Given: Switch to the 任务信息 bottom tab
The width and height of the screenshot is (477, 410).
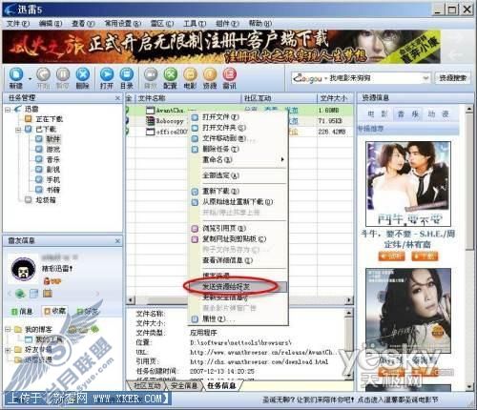Looking at the screenshot, I should (221, 386).
